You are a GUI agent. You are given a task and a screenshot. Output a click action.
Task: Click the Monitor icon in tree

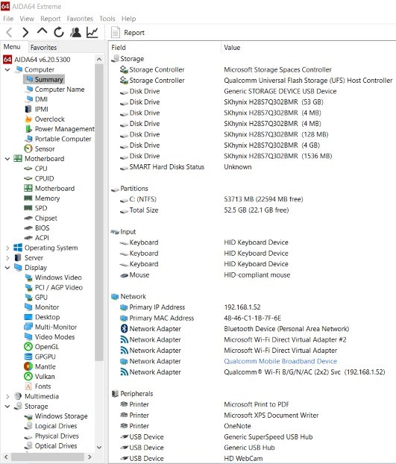point(28,307)
